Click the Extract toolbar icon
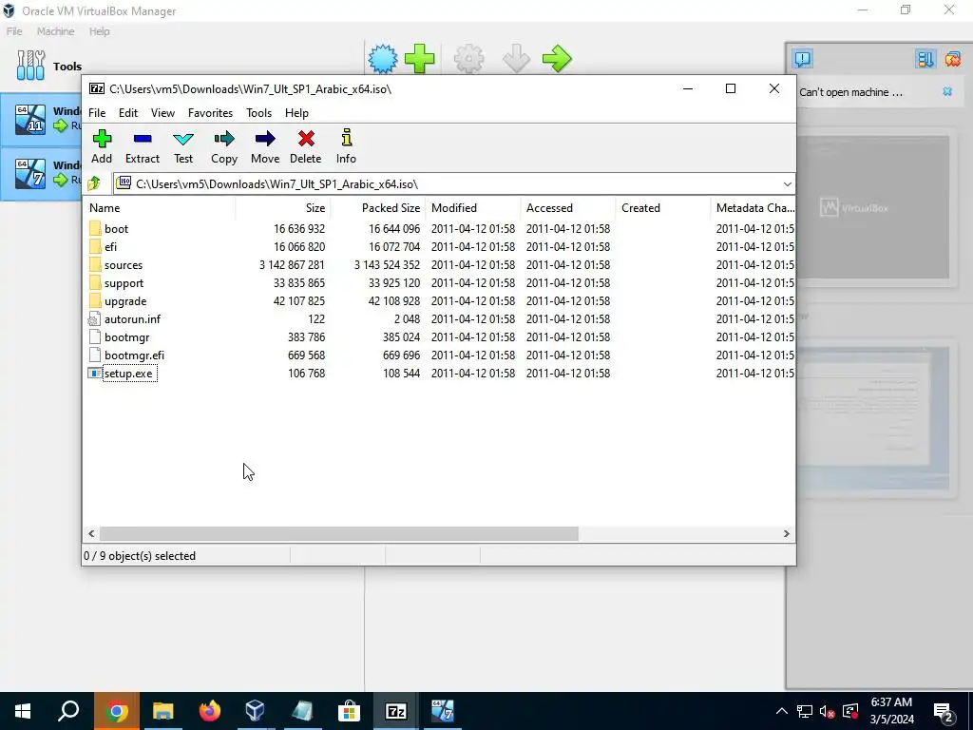Image resolution: width=973 pixels, height=730 pixels. (x=143, y=139)
